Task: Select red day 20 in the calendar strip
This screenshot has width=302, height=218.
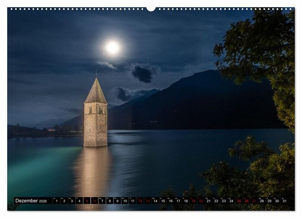Action: click(x=201, y=201)
